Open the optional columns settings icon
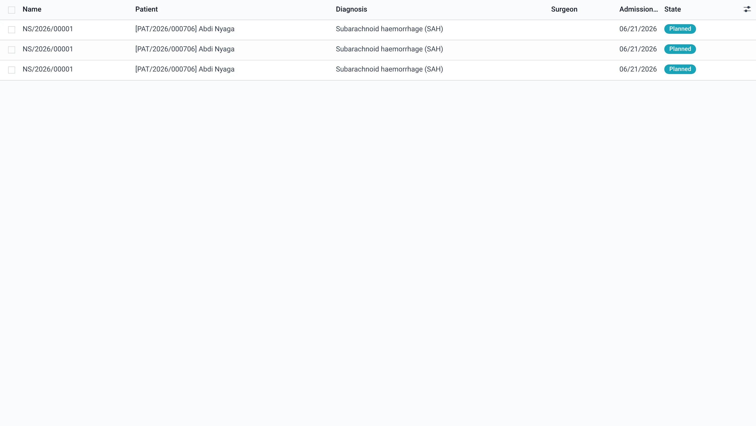Screen dimensions: 756x426 pos(747,9)
